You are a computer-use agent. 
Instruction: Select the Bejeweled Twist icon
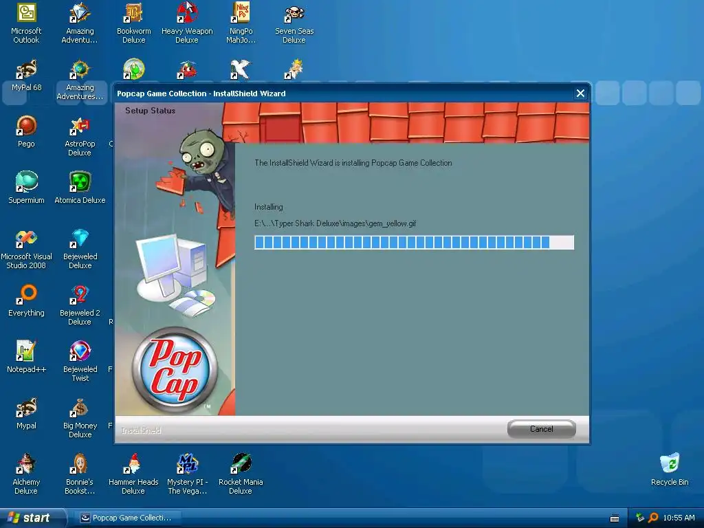point(80,362)
